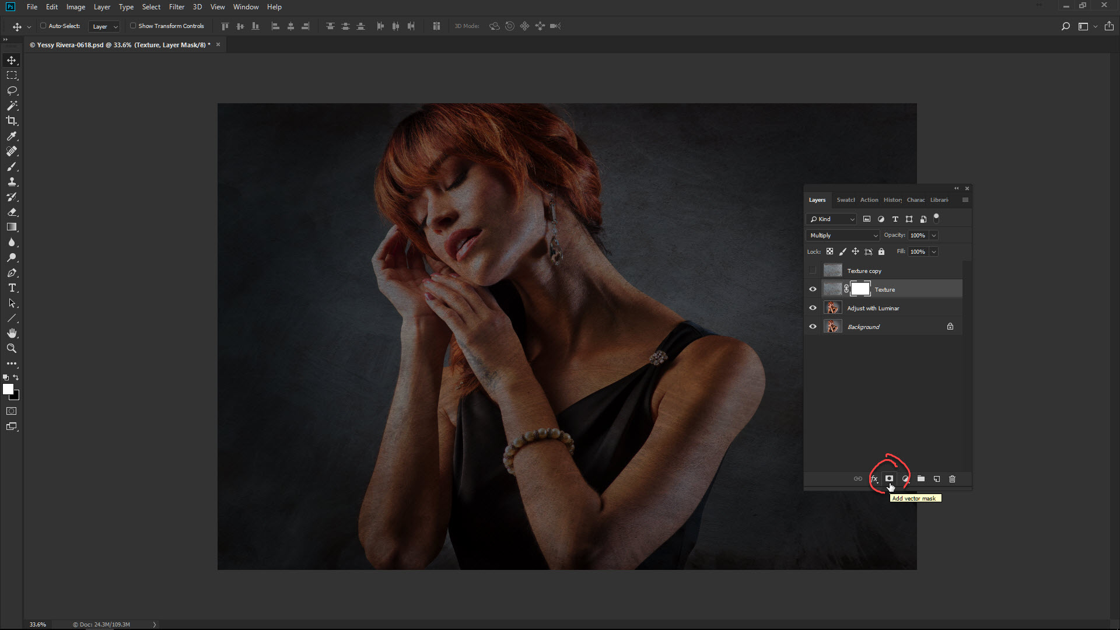
Task: Show the Texture copy layer
Action: [813, 271]
